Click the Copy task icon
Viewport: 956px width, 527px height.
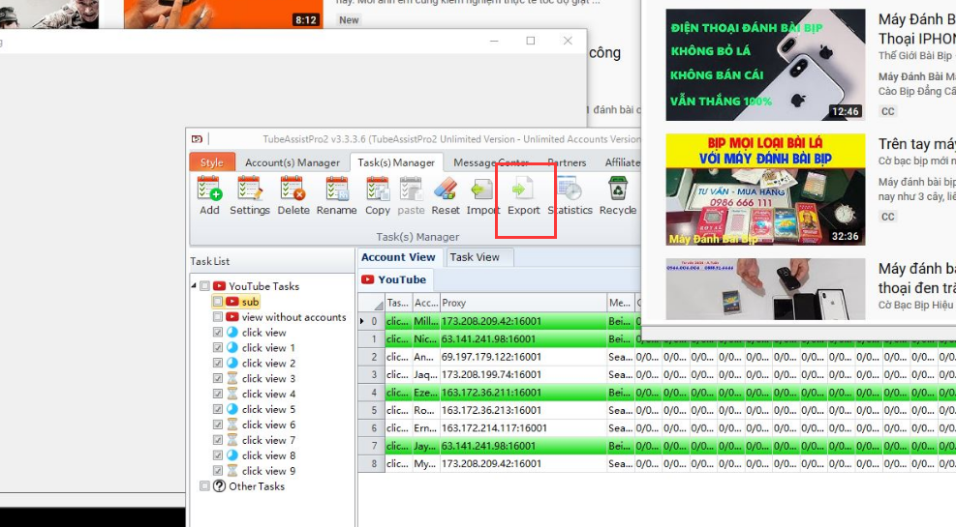(x=378, y=190)
